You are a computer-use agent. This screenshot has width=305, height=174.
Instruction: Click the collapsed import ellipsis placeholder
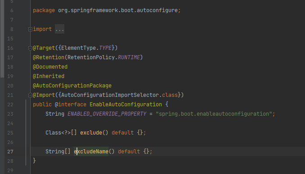(59, 29)
